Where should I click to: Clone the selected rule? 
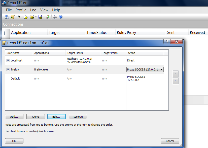point(36,117)
